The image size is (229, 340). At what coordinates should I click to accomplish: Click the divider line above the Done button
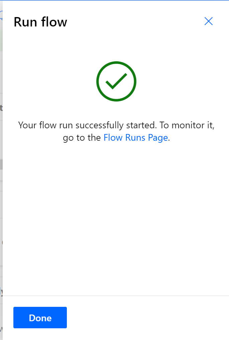[116, 295]
